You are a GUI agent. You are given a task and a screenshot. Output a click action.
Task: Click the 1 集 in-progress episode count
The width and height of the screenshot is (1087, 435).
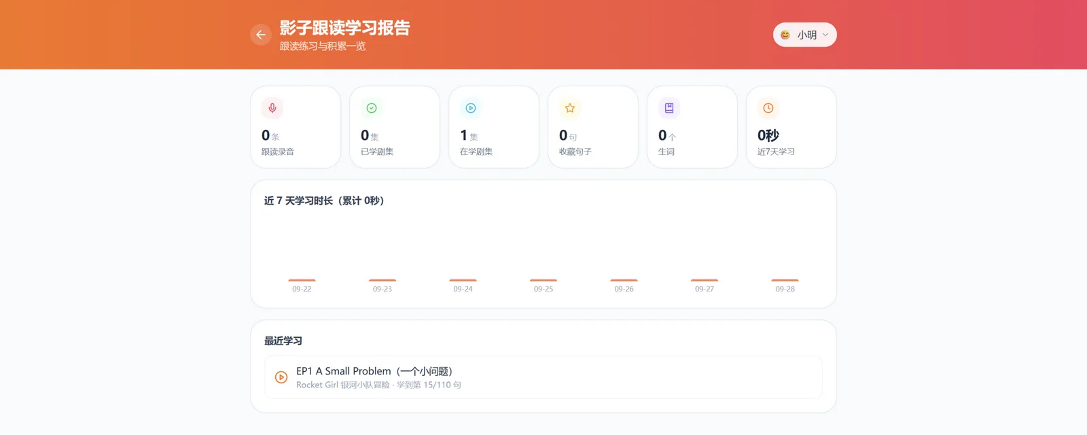point(469,135)
